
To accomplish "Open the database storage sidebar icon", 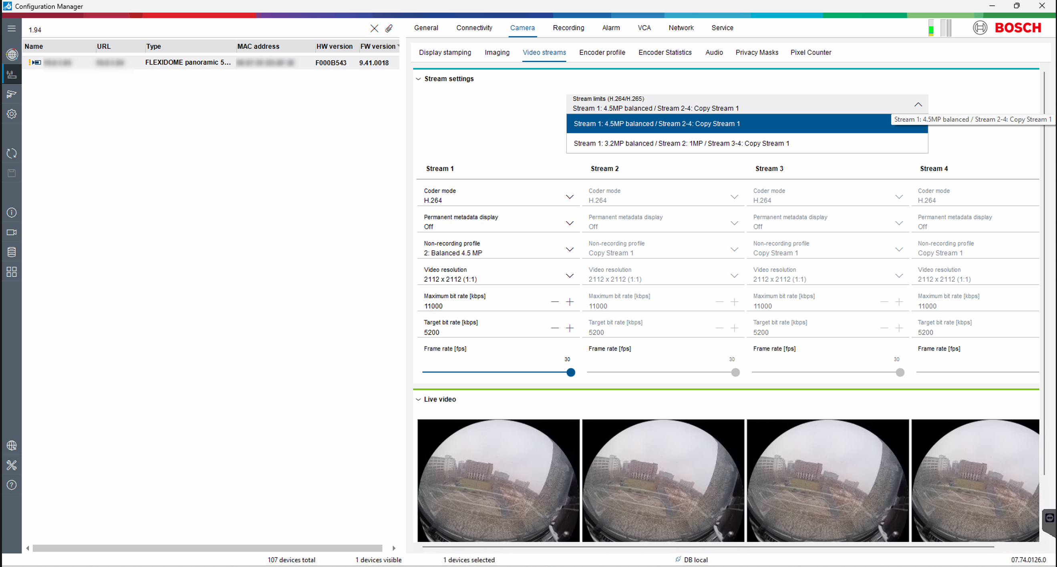I will coord(12,252).
